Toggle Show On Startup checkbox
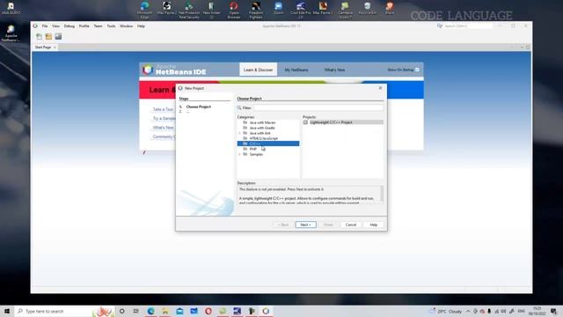 coord(417,70)
